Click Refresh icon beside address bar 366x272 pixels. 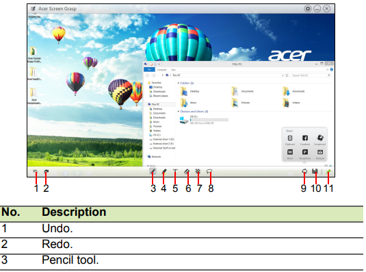tap(287, 75)
